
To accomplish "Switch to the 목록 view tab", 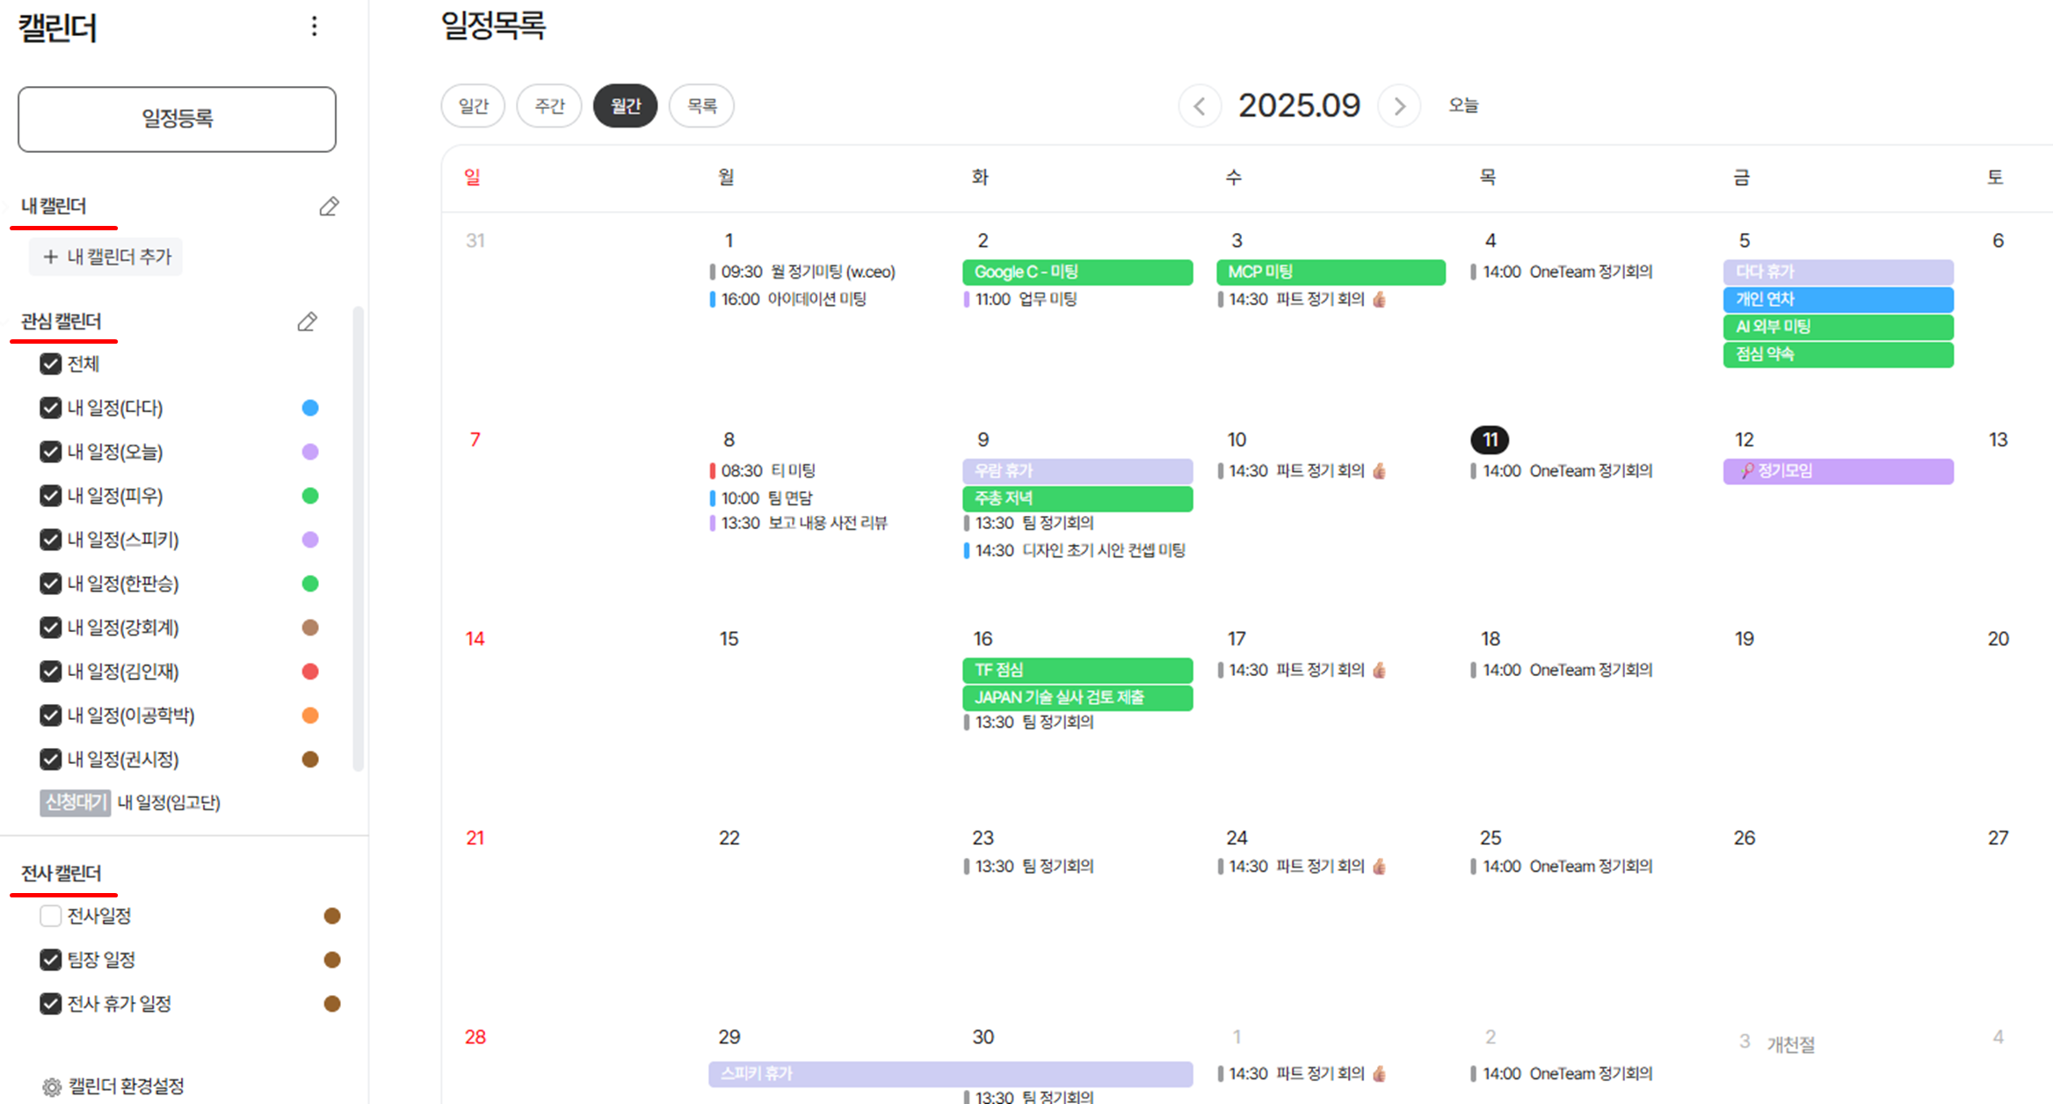I will tap(701, 105).
